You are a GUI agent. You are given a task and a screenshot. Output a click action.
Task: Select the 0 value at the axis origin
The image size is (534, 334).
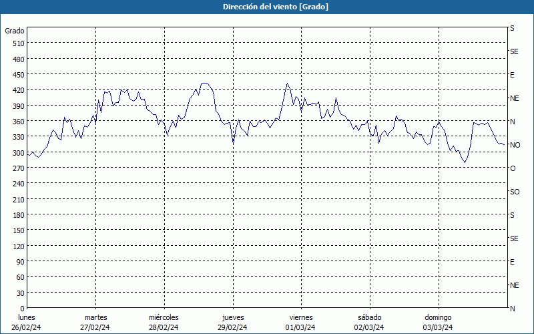point(23,309)
